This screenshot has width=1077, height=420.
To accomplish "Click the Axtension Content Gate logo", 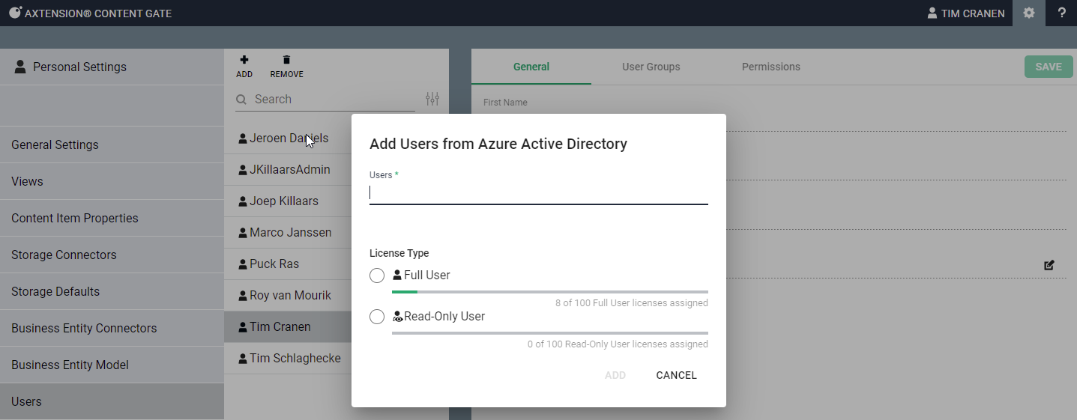I will 15,13.
